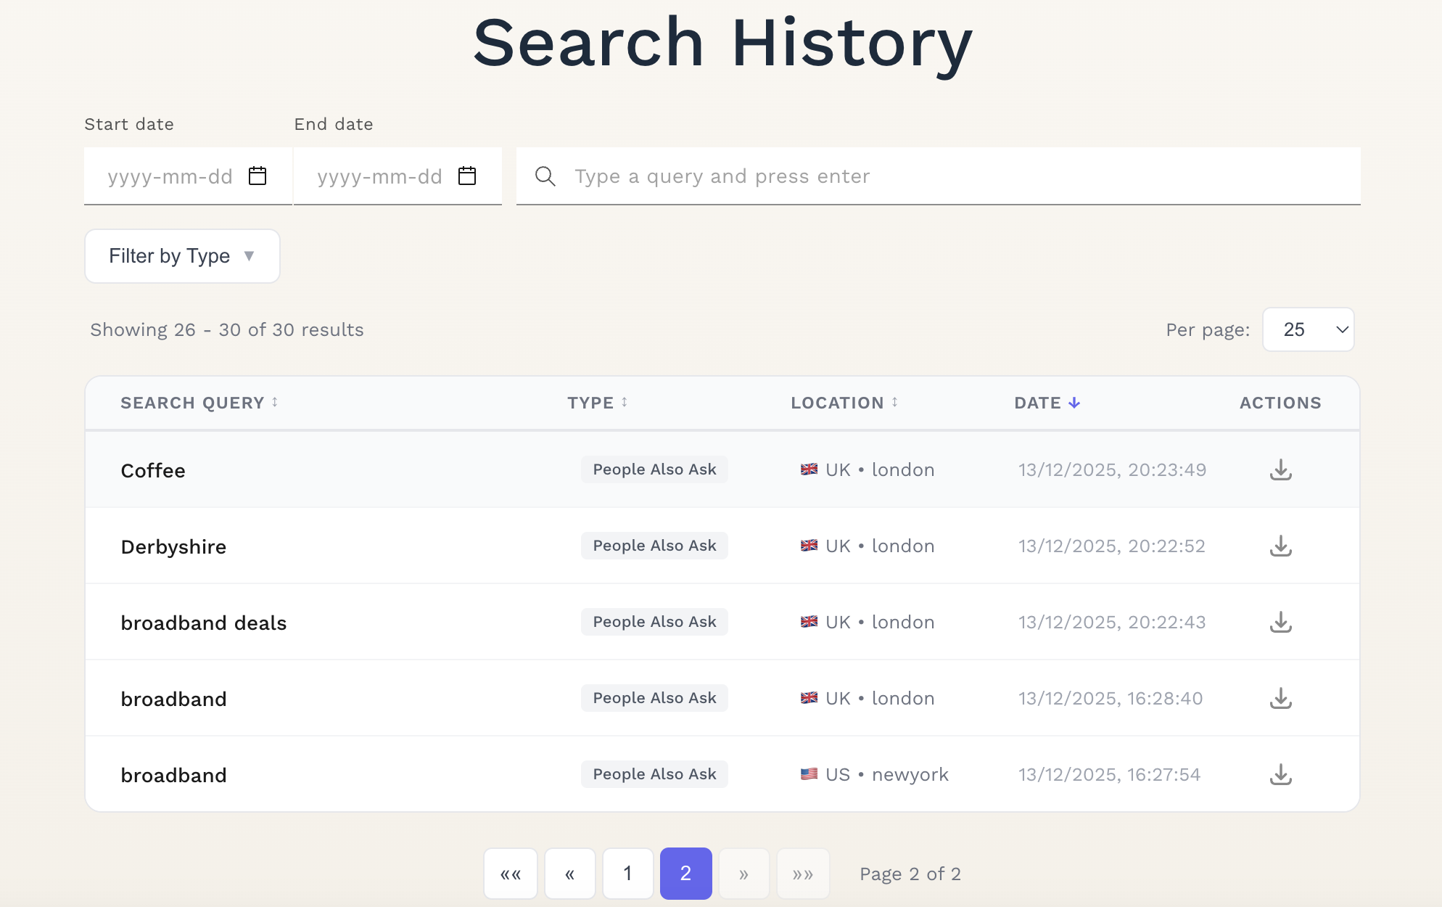Download the UK broadband result from 16:28:40
The image size is (1442, 907).
coord(1280,698)
